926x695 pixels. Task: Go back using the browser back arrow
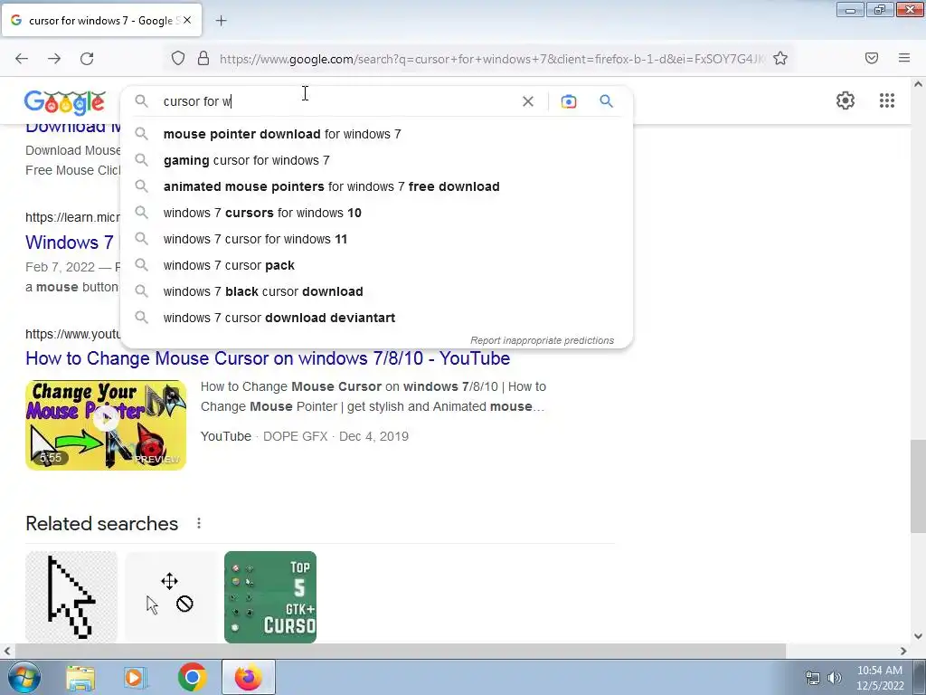coord(22,58)
